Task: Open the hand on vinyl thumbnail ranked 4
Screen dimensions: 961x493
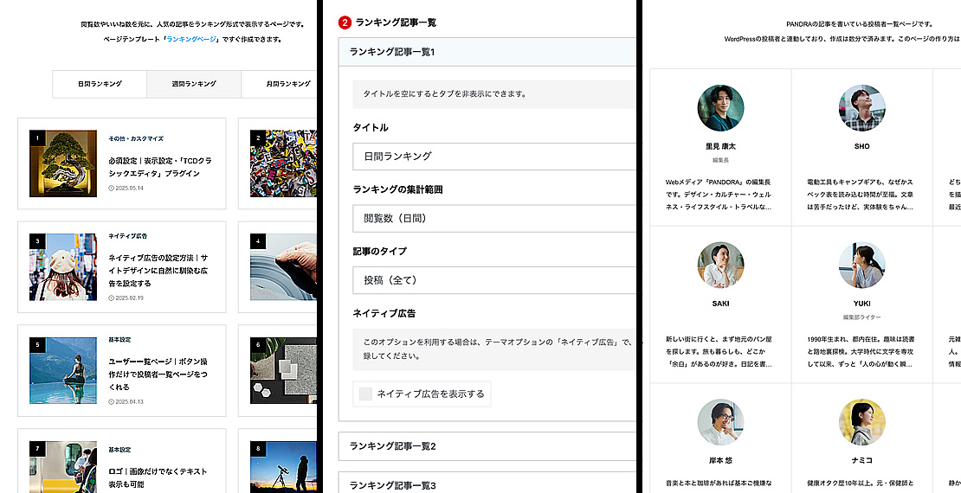Action: [x=284, y=267]
